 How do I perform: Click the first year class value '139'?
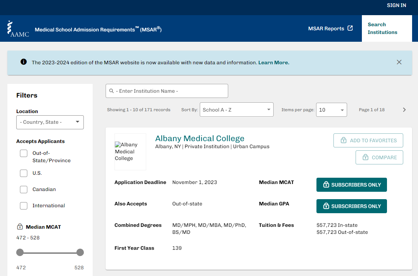point(177,248)
